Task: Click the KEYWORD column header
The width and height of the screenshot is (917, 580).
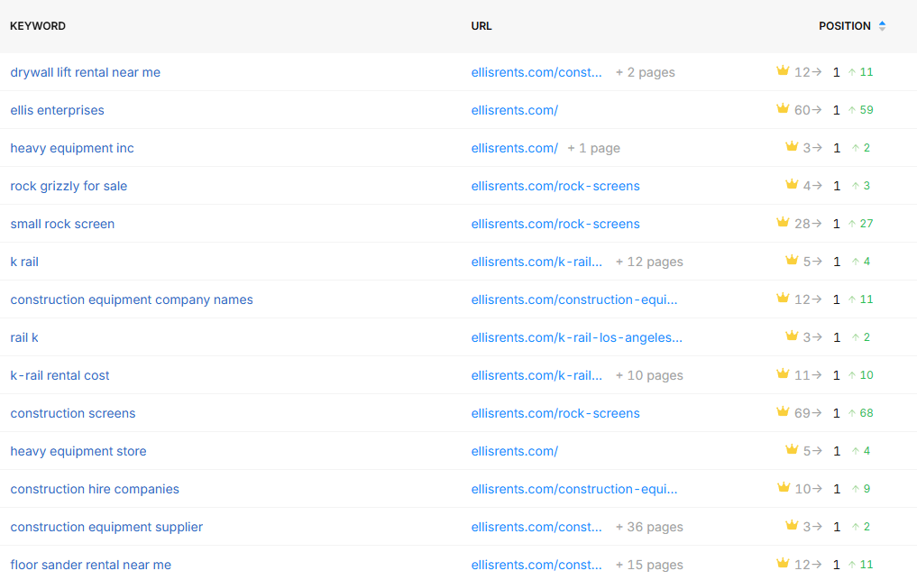Action: coord(38,26)
